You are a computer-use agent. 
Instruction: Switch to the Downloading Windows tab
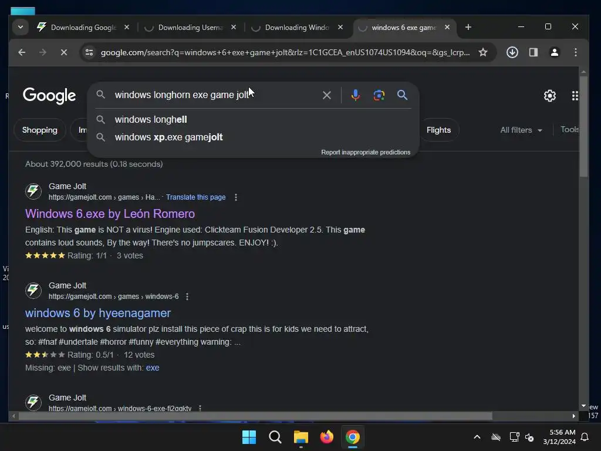tap(296, 27)
